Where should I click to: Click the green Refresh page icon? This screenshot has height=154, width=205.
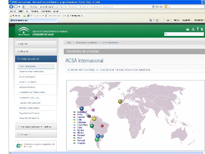pyautogui.click(x=157, y=7)
